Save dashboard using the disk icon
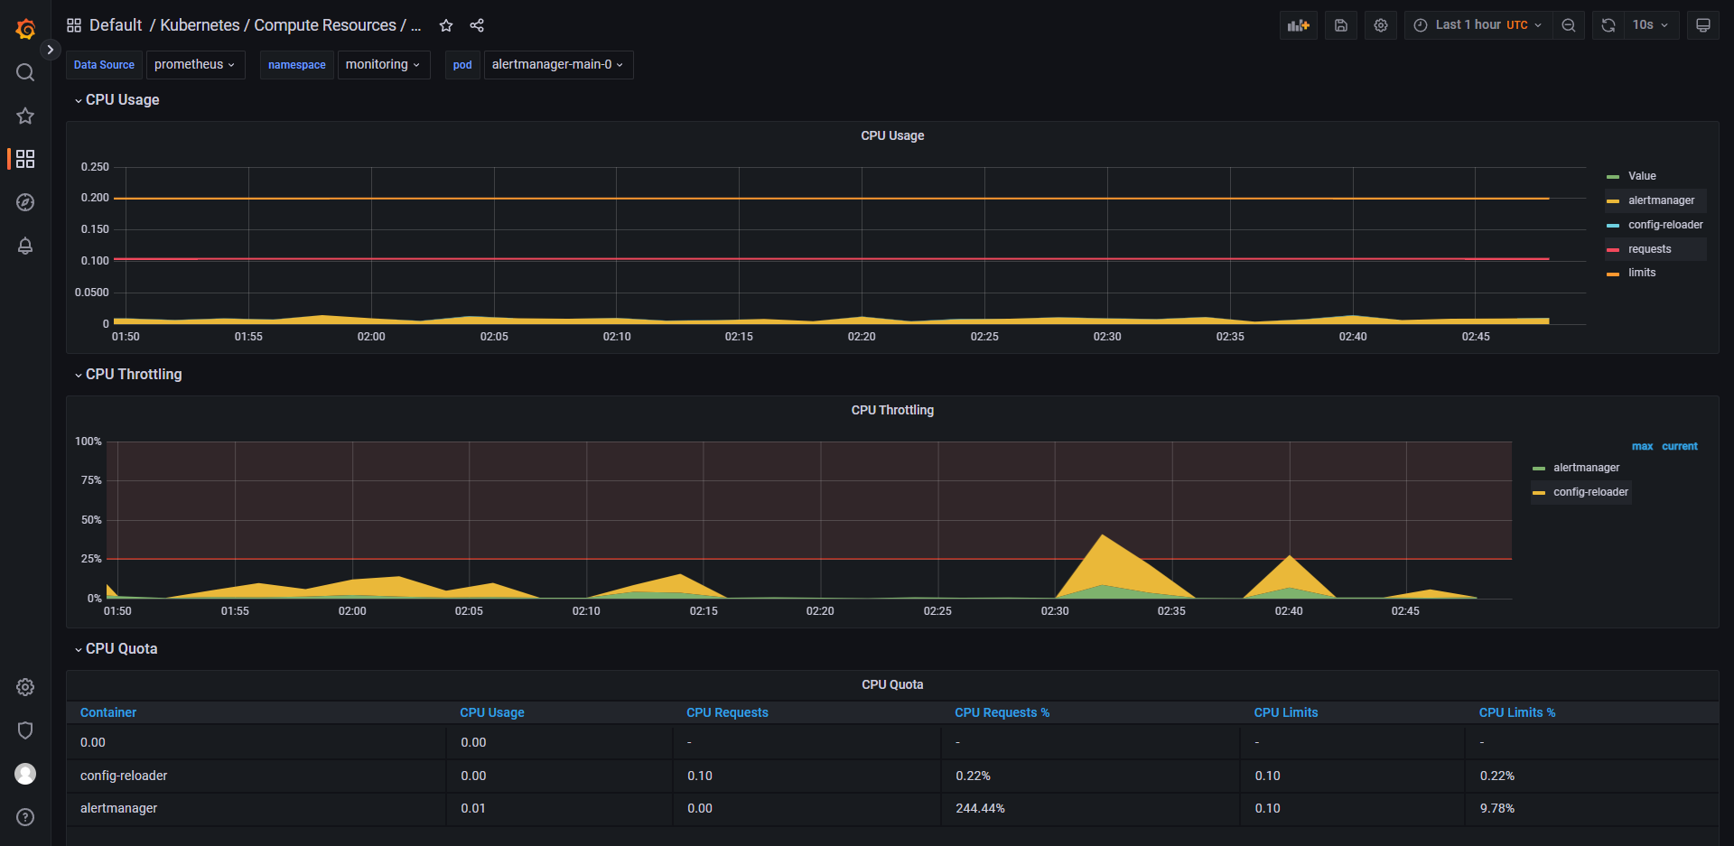This screenshot has height=846, width=1734. [x=1341, y=25]
